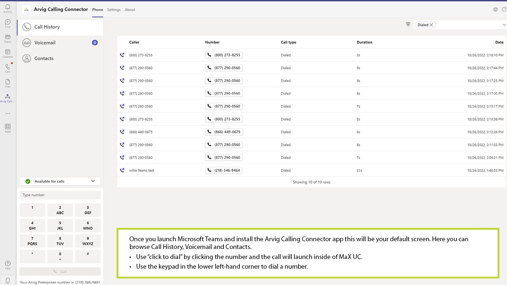Switch to the About tab
Screen dimensions: 507x285
point(130,10)
